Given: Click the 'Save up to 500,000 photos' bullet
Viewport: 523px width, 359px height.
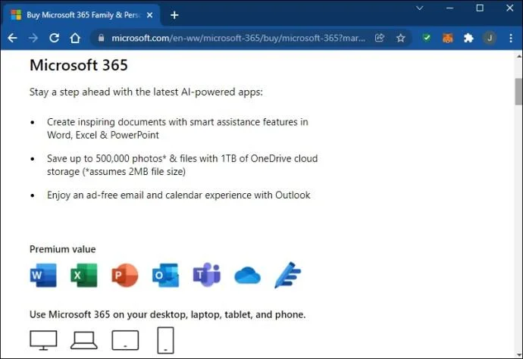Looking at the screenshot, I should click(x=182, y=165).
